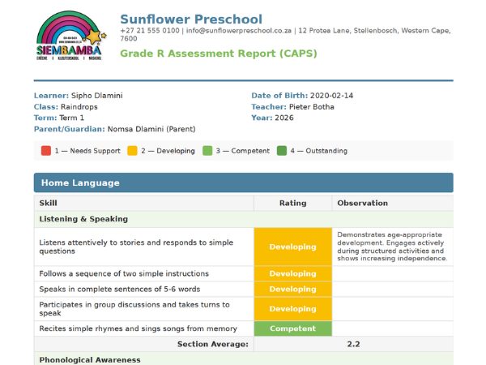This screenshot has height=365, width=486.
Task: Click the Siembamba rainbow logo
Action: coord(71,36)
